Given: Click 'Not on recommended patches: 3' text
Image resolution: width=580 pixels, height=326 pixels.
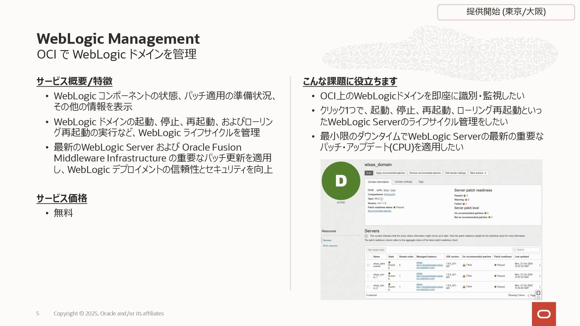Looking at the screenshot, I should coord(473,217).
